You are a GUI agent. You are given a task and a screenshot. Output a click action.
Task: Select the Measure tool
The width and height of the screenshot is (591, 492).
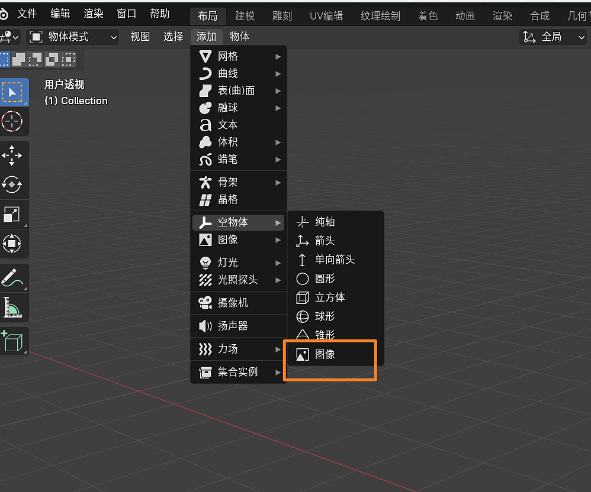coord(14,307)
